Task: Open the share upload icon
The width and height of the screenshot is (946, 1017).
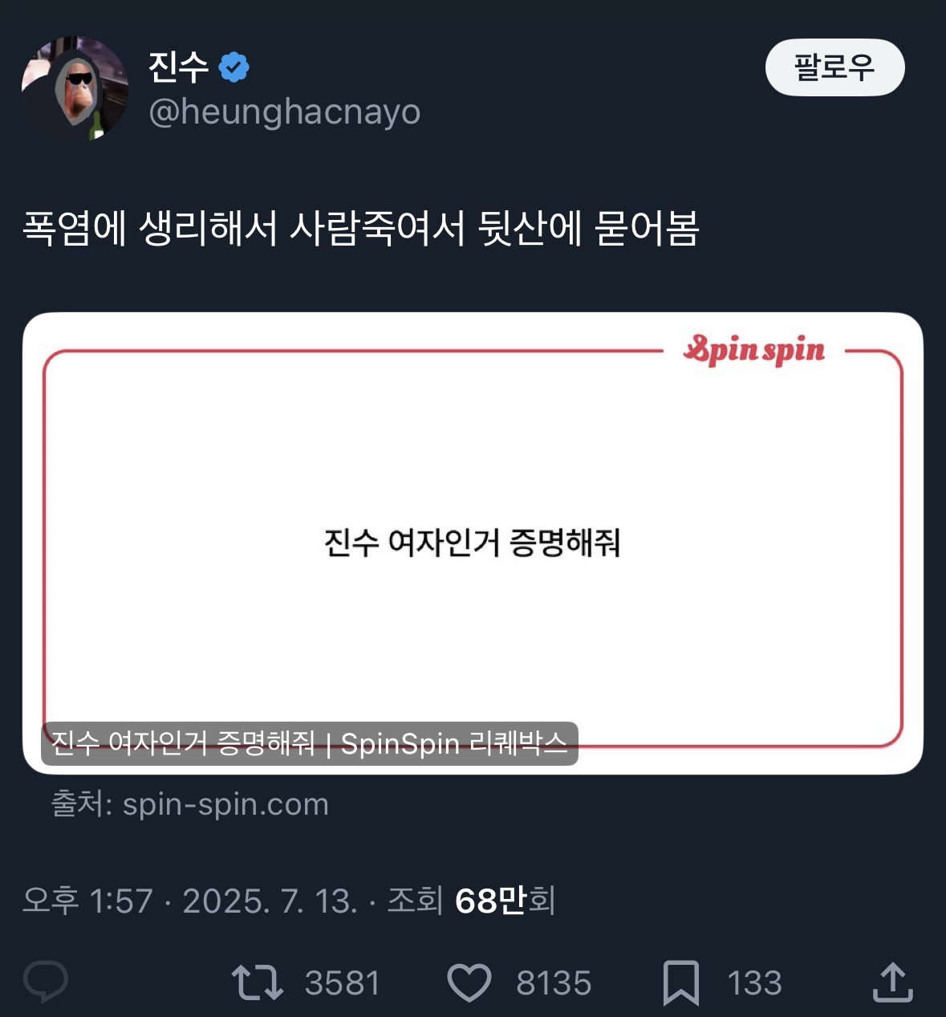Action: point(892,982)
